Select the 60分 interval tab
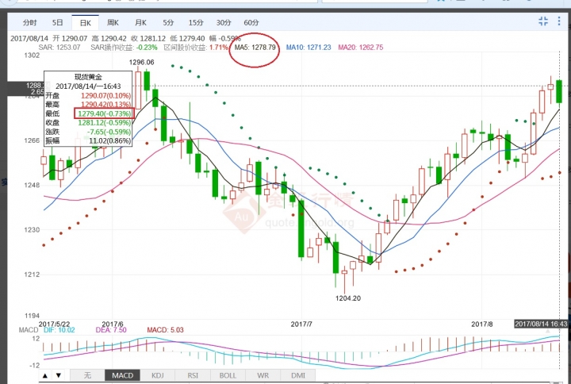This screenshot has width=571, height=384. (x=251, y=23)
